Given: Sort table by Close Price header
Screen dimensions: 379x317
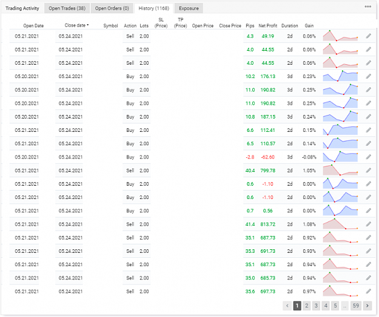Looking at the screenshot, I should pyautogui.click(x=230, y=25).
